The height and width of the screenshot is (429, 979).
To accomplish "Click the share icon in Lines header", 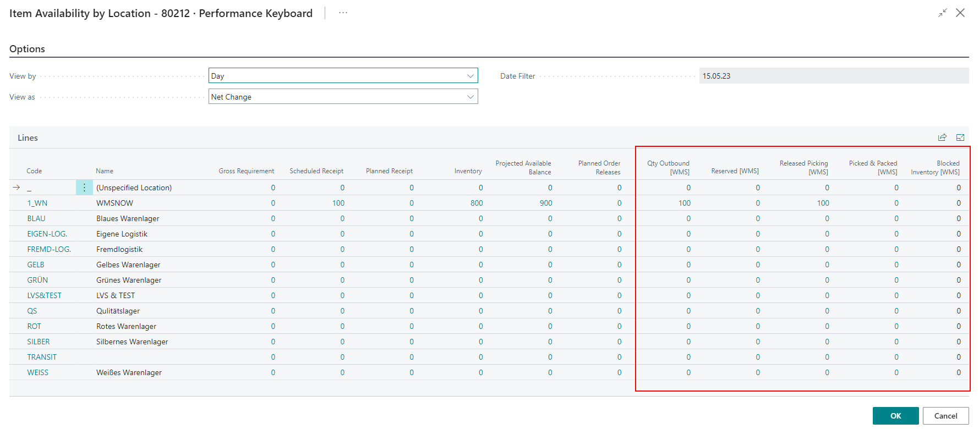I will click(942, 137).
